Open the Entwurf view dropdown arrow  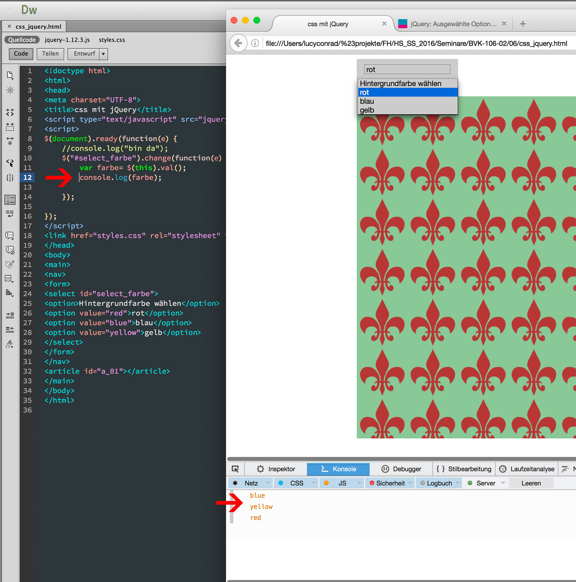point(104,54)
